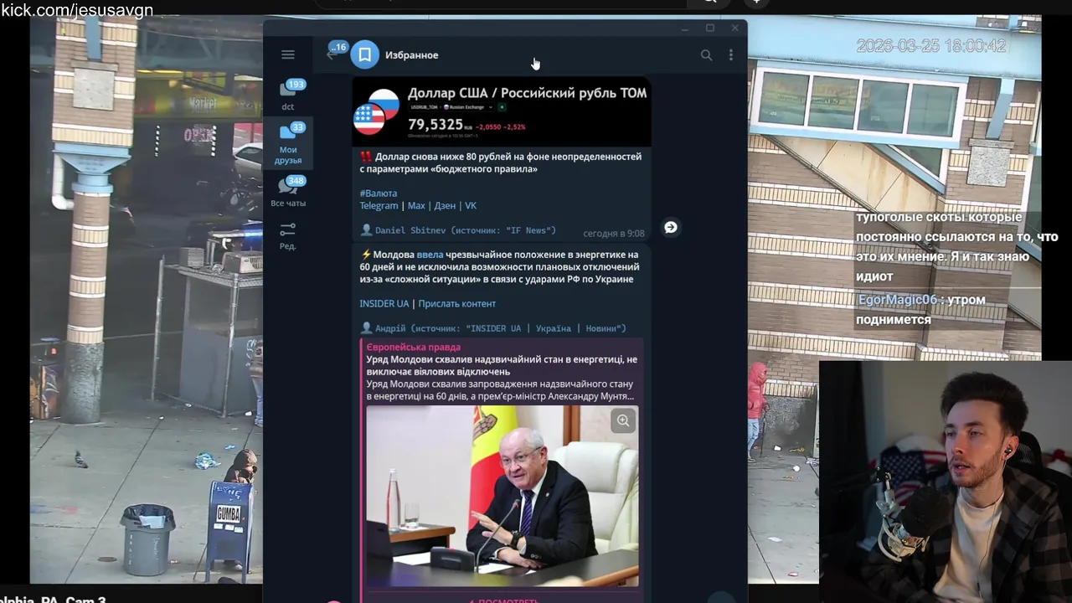The height and width of the screenshot is (603, 1072).
Task: Follow the 'ввела' hyperlink about Moldova
Action: 430,255
